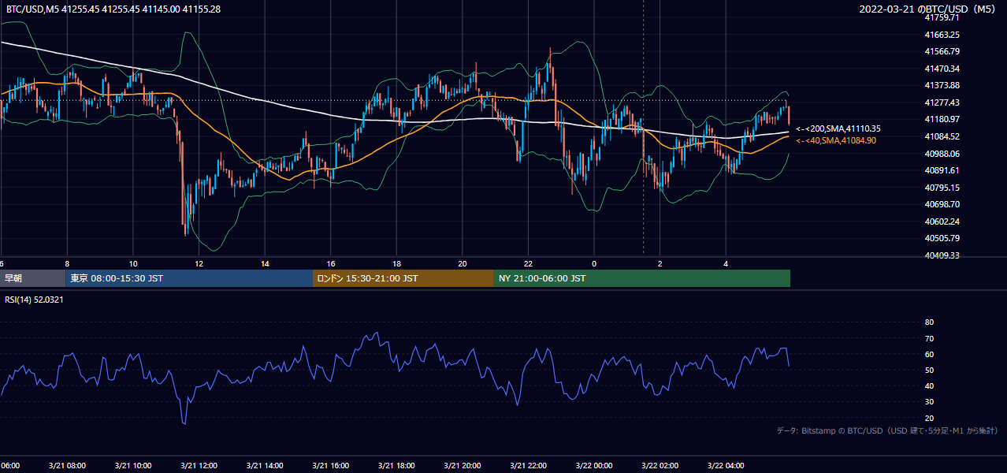1007x473 pixels.
Task: Click the 3/21 08:00 time label
Action: (67, 466)
